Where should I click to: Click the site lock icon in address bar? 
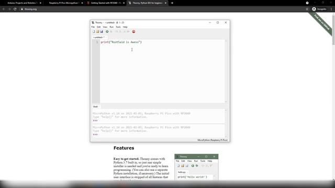coord(22,9)
